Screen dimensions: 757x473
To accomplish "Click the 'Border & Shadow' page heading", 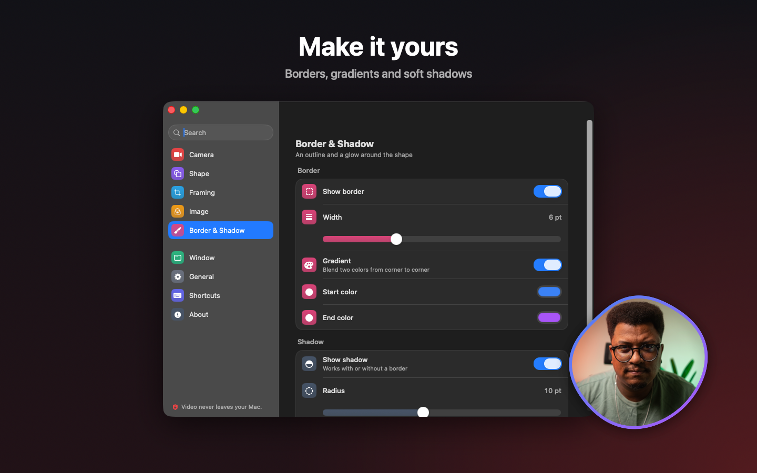I will click(x=334, y=143).
